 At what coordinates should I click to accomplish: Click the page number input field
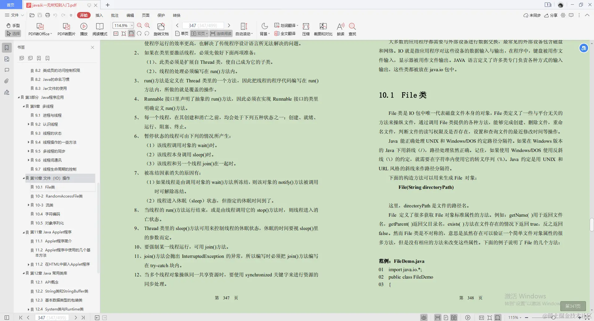coord(203,25)
